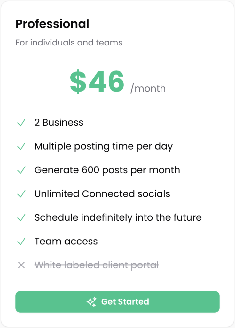
Task: Click the /month billing period label
Action: click(x=148, y=88)
